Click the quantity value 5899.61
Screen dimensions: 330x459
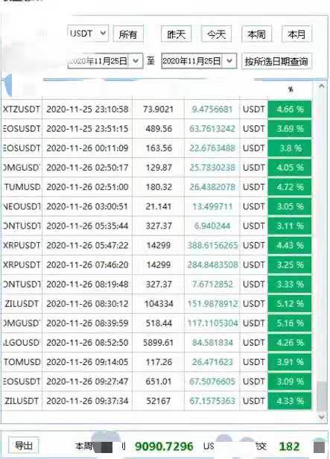[x=158, y=342]
